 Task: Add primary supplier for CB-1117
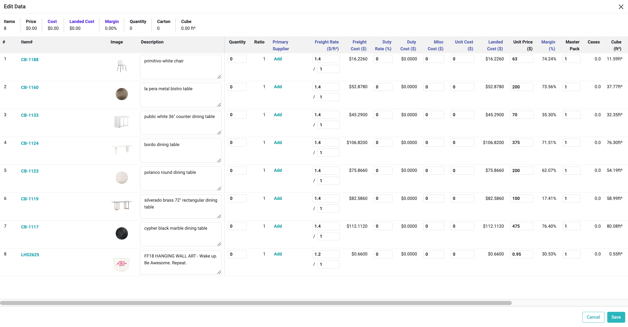click(x=278, y=226)
